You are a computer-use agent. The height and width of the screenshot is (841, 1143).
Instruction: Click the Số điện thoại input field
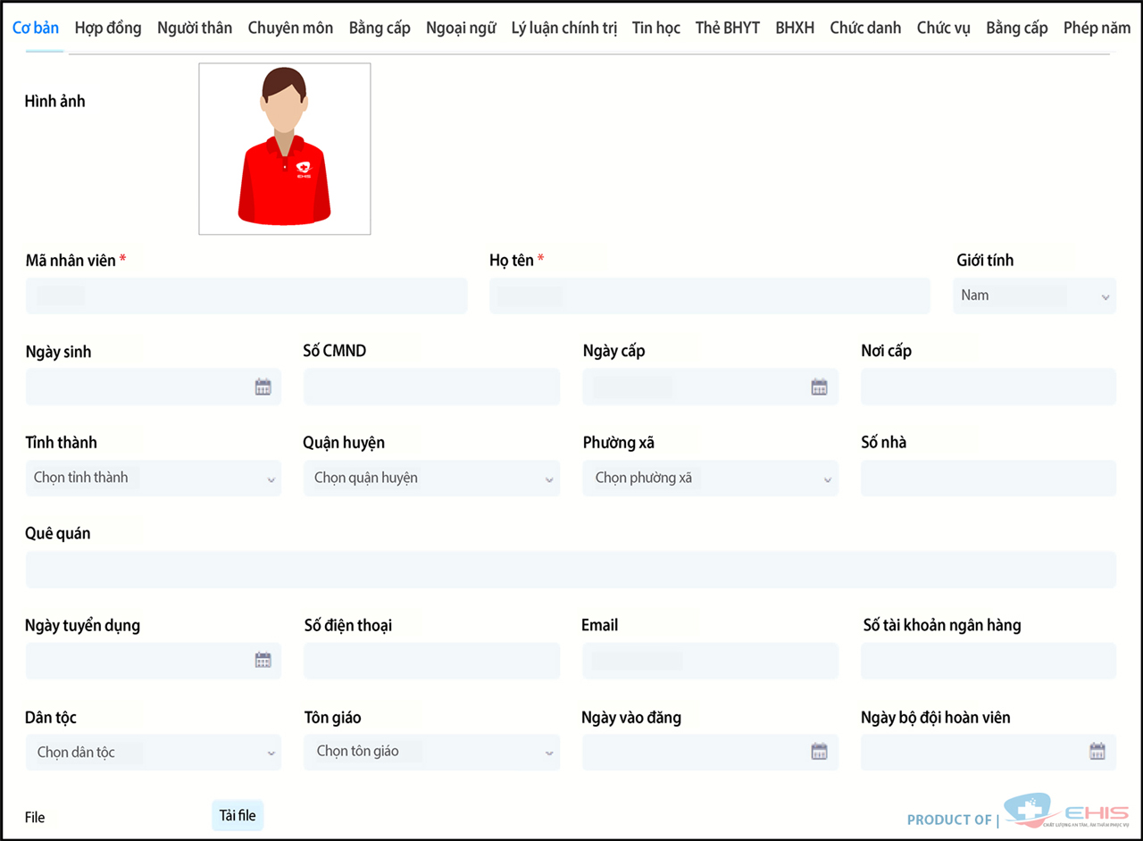click(x=431, y=661)
